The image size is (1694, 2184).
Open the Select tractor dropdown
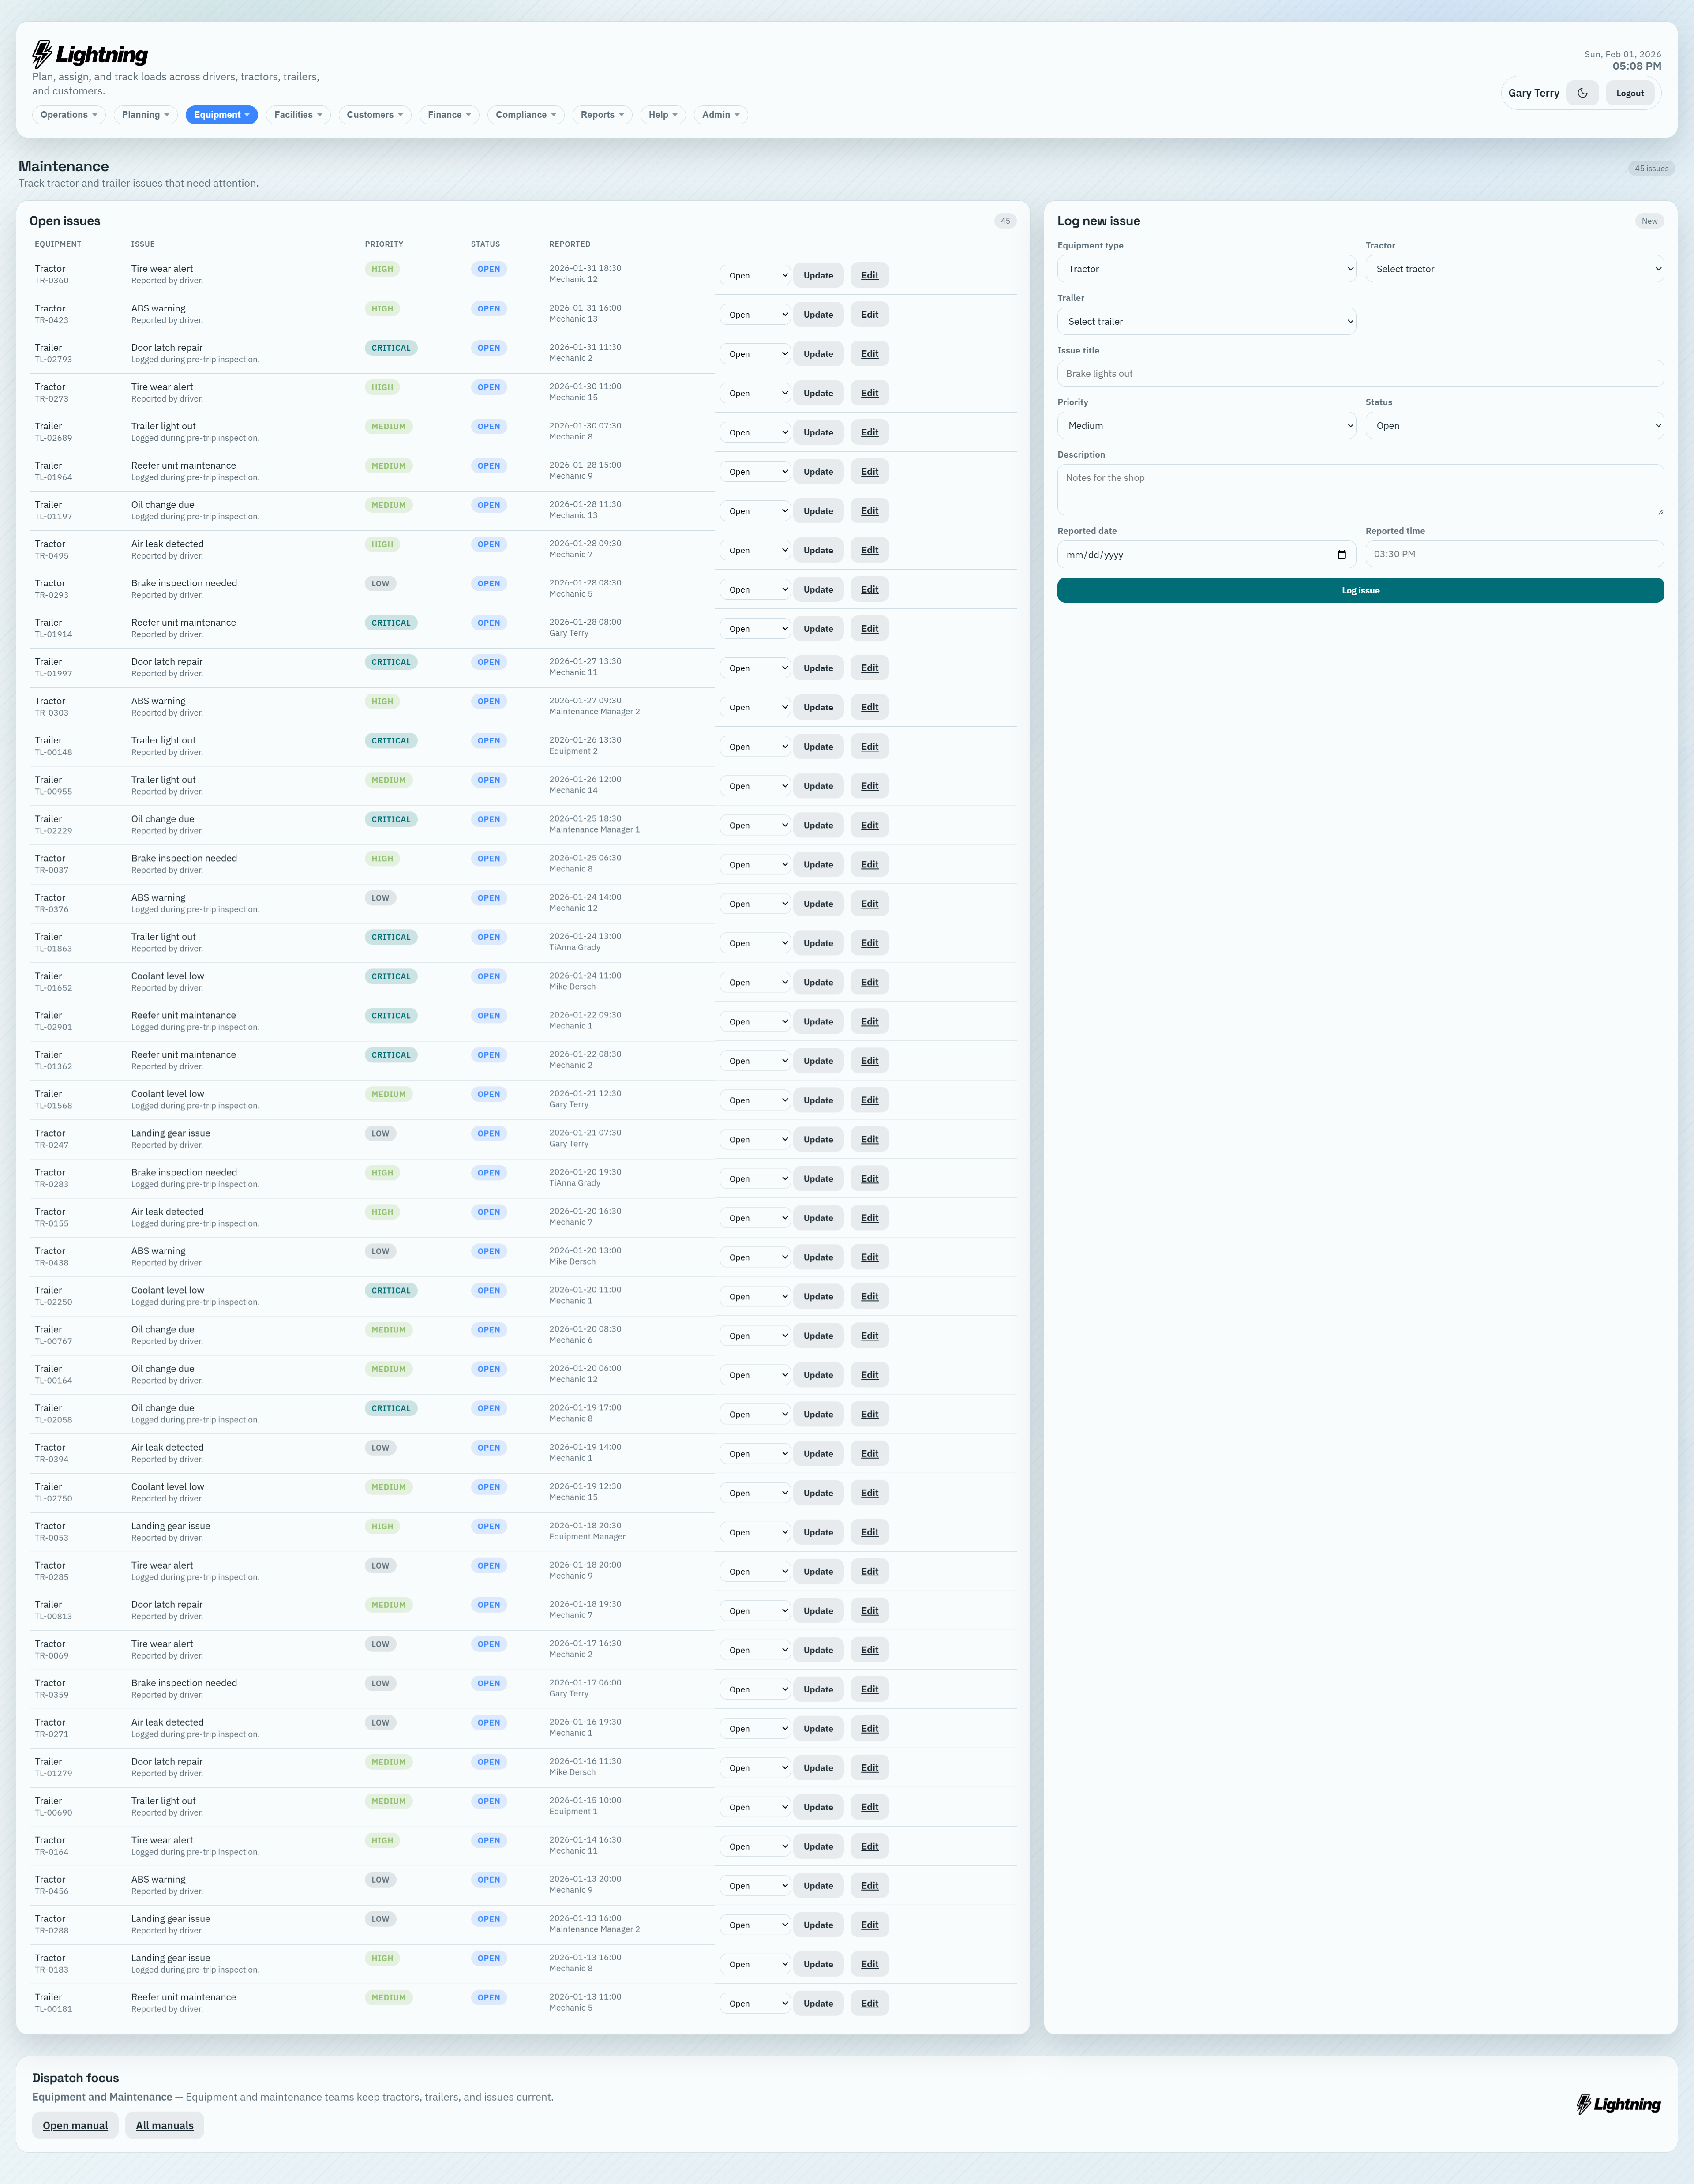tap(1514, 269)
